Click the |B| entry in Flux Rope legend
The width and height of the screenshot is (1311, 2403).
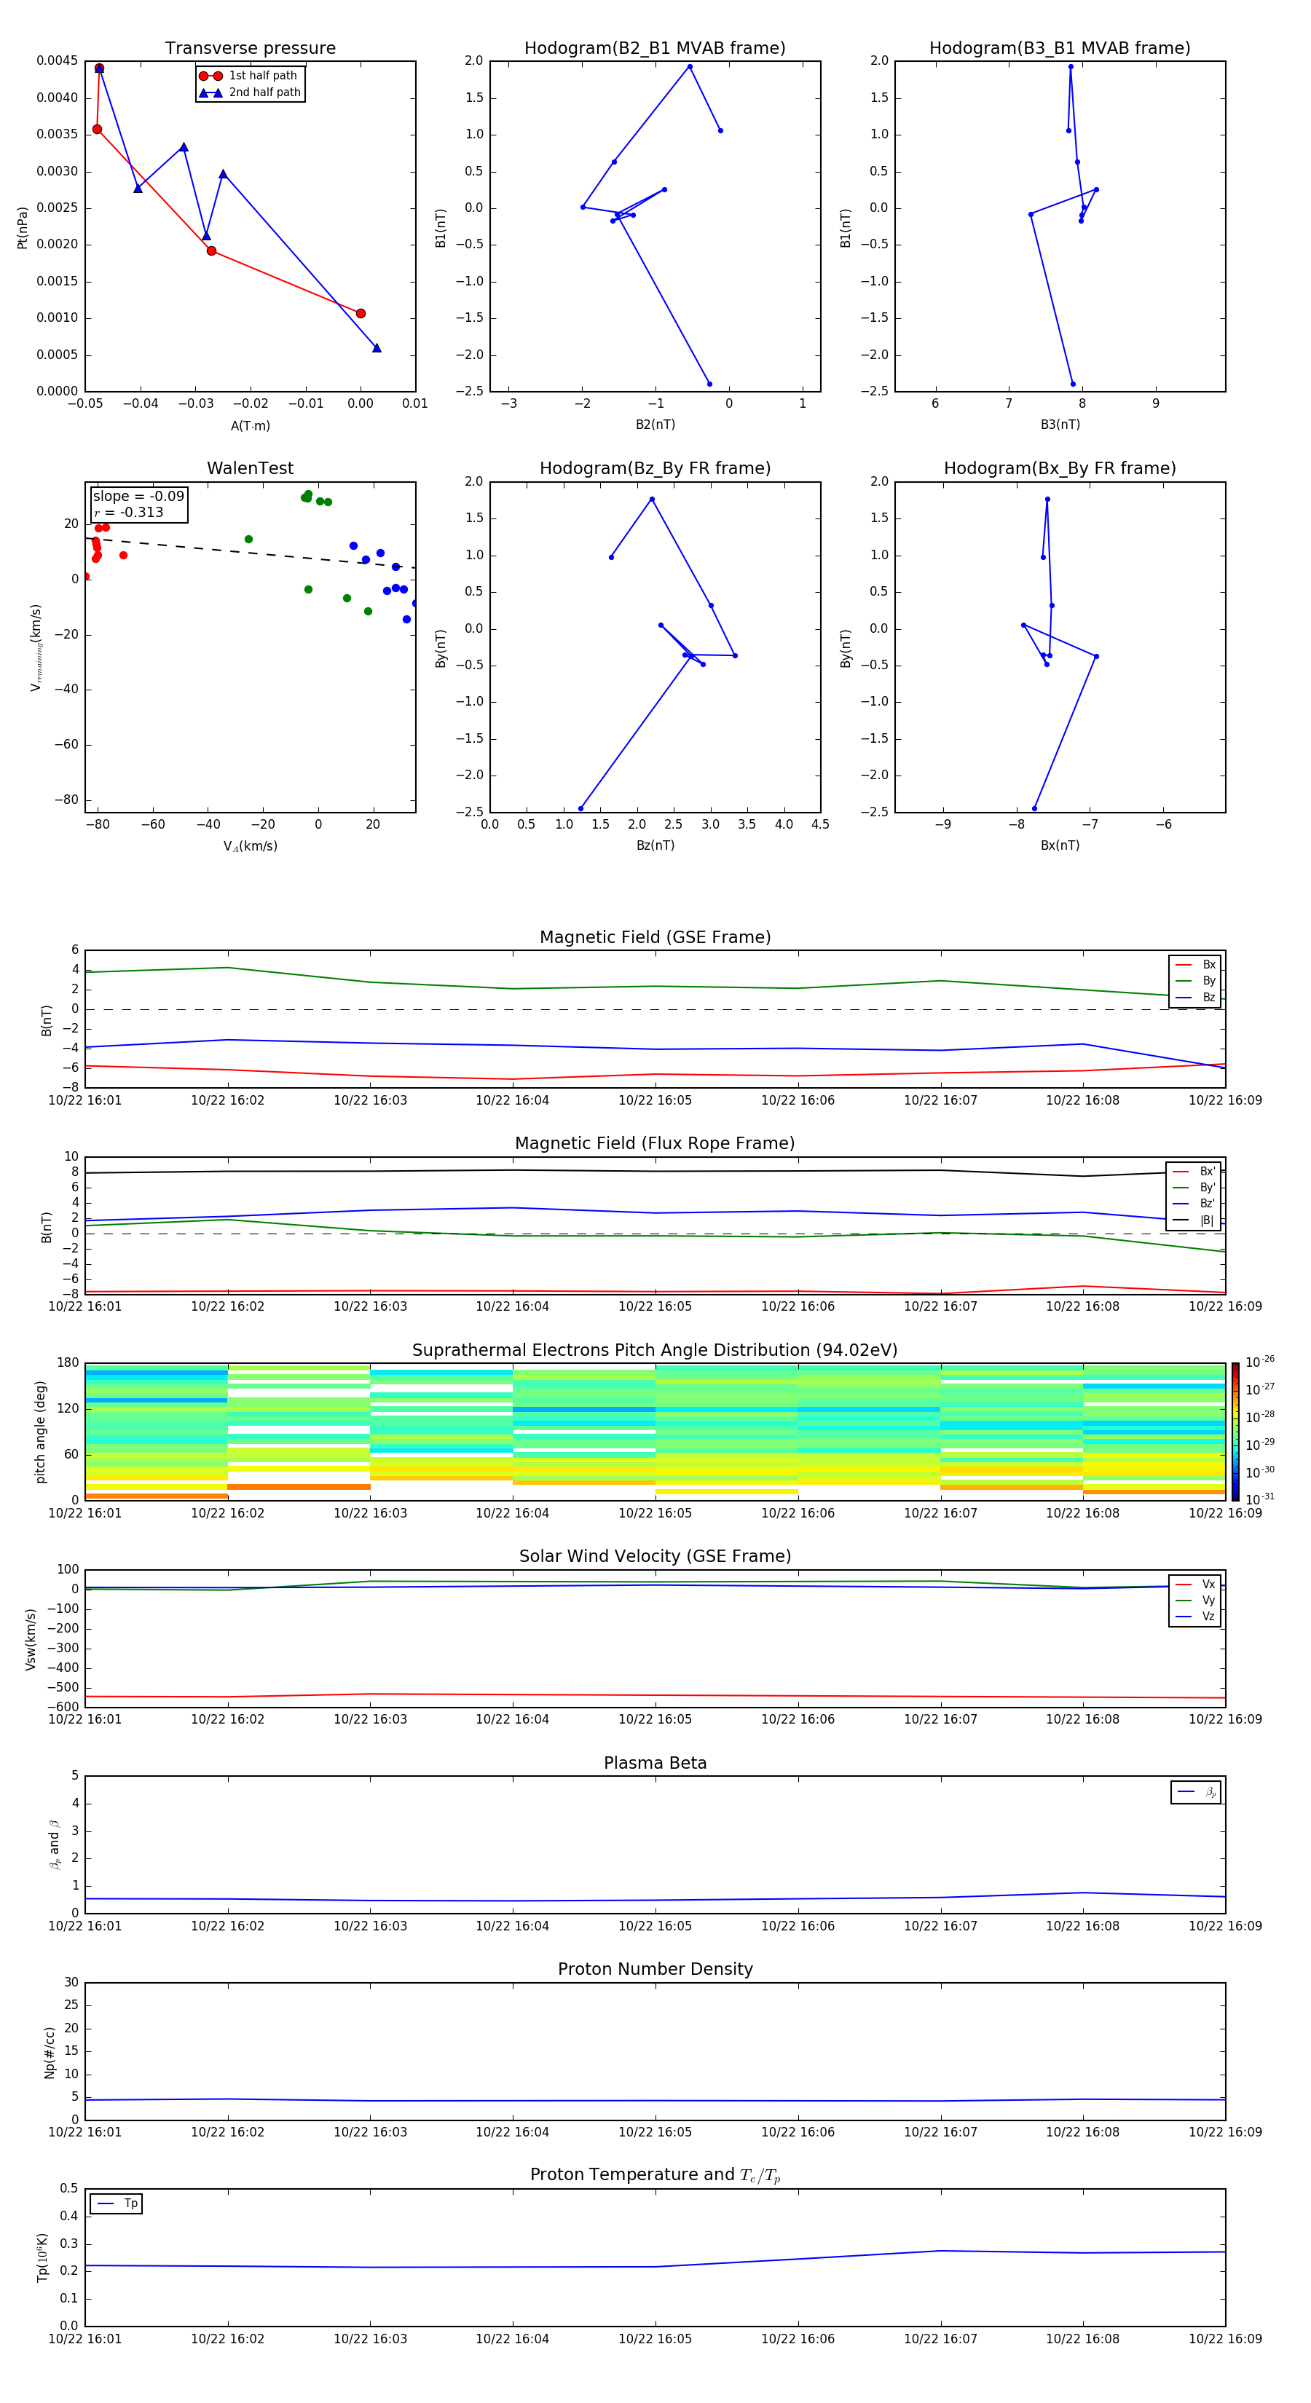click(1194, 1220)
